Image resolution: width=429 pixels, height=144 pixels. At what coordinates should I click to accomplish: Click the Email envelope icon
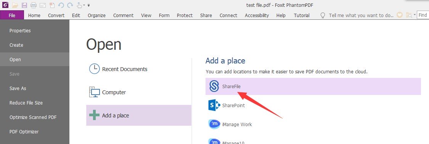[x=42, y=5]
